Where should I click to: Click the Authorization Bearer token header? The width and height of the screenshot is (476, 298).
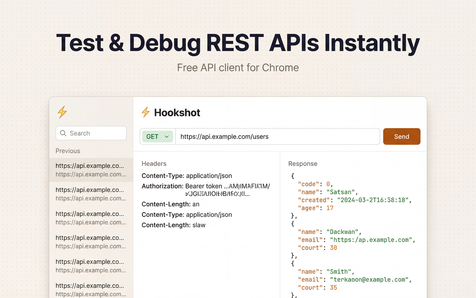point(206,190)
